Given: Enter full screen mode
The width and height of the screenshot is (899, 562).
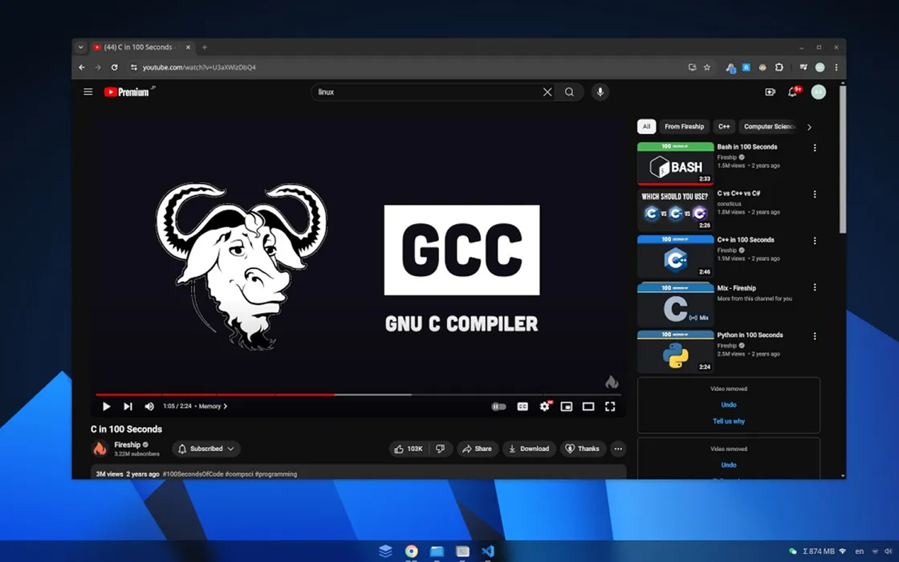Looking at the screenshot, I should tap(610, 406).
